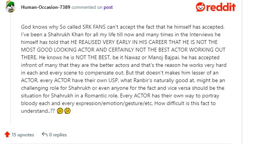259x144 pixels.
Task: Click the name "Manoj Bajpai" in the comment
Action: point(163,57)
